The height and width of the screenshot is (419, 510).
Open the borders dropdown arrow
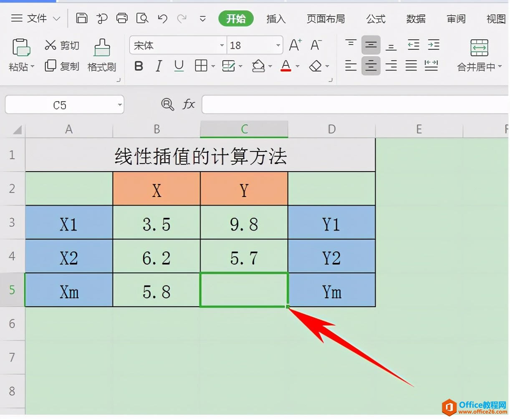(213, 66)
